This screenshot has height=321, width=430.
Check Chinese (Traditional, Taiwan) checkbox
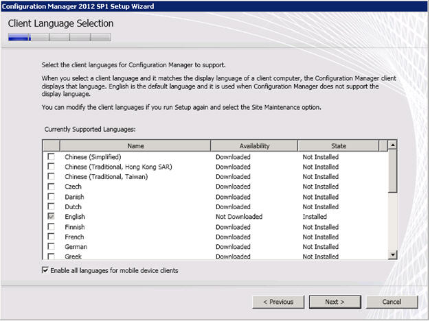51,177
